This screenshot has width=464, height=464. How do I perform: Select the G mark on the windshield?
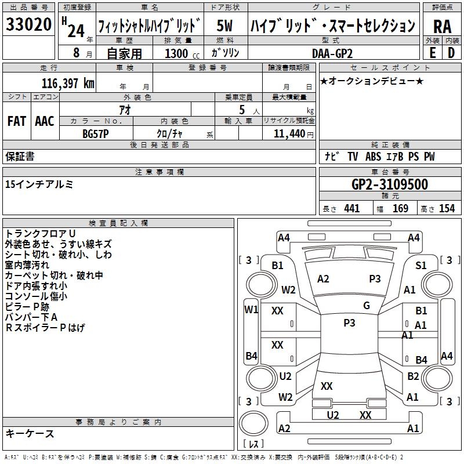pyautogui.click(x=367, y=306)
